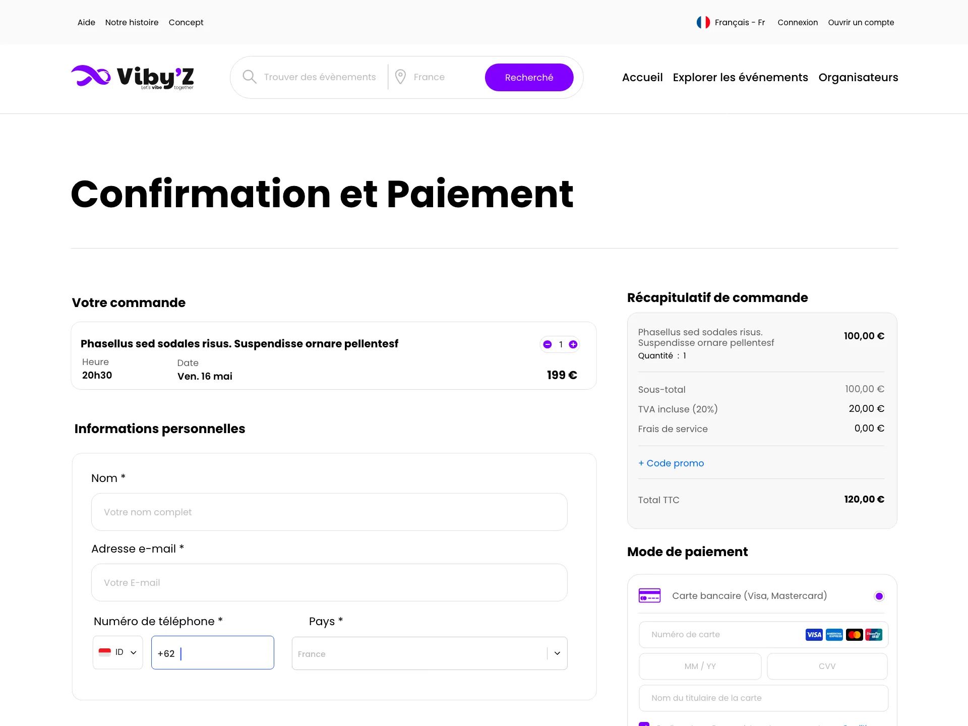The image size is (968, 726).
Task: Open the Organisateurs page
Action: coord(858,77)
